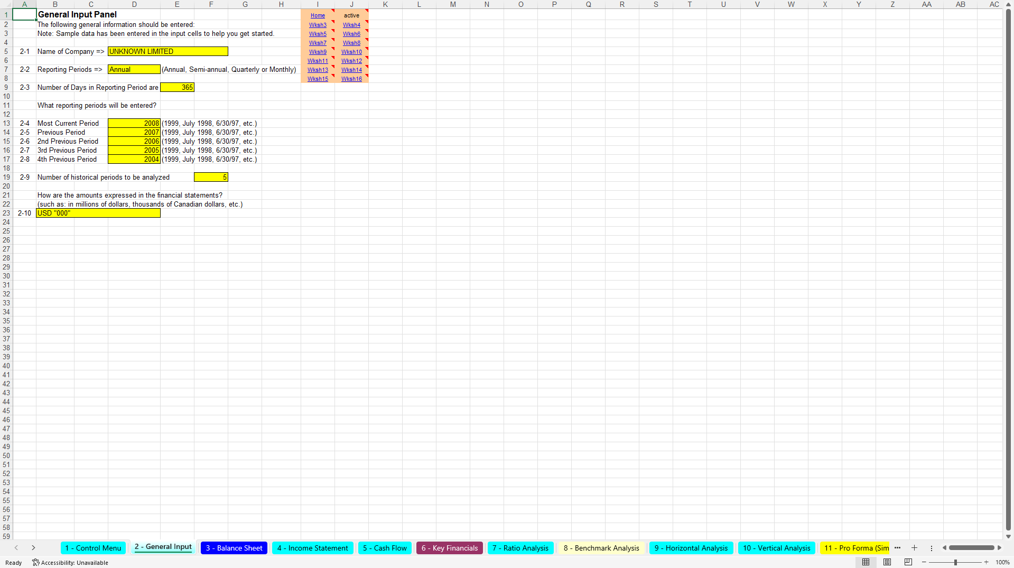
Task: Click the sheet tab bar options dots
Action: tap(932, 548)
